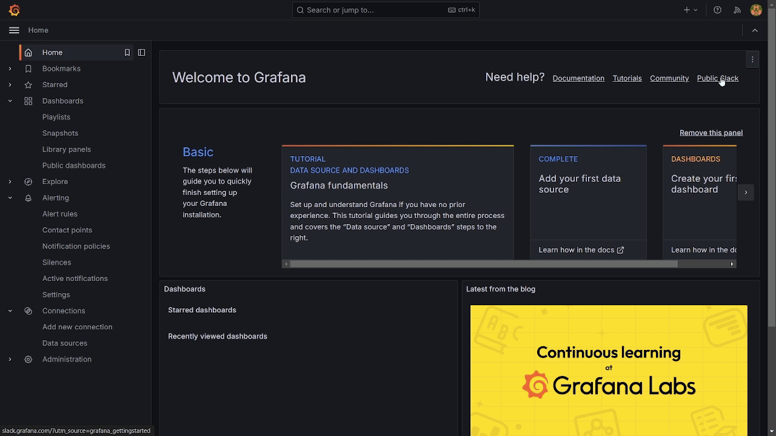The height and width of the screenshot is (436, 776).
Task: Click the Connections plug icon
Action: coord(28,311)
